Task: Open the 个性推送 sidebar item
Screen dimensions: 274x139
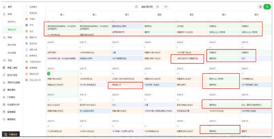Action: (11, 97)
